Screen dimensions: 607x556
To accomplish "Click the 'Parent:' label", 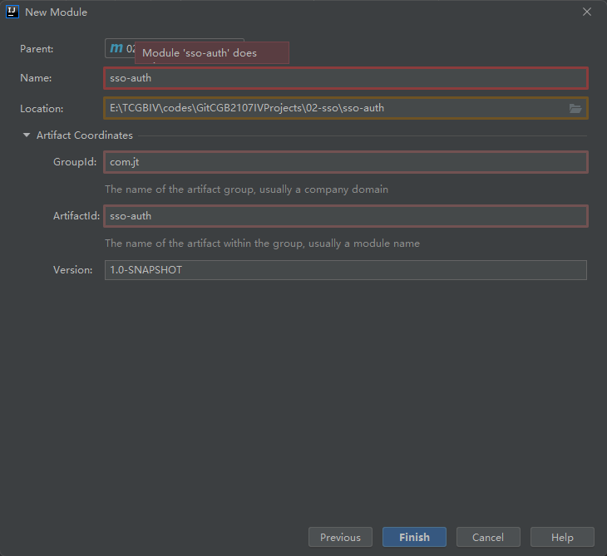I will point(37,49).
